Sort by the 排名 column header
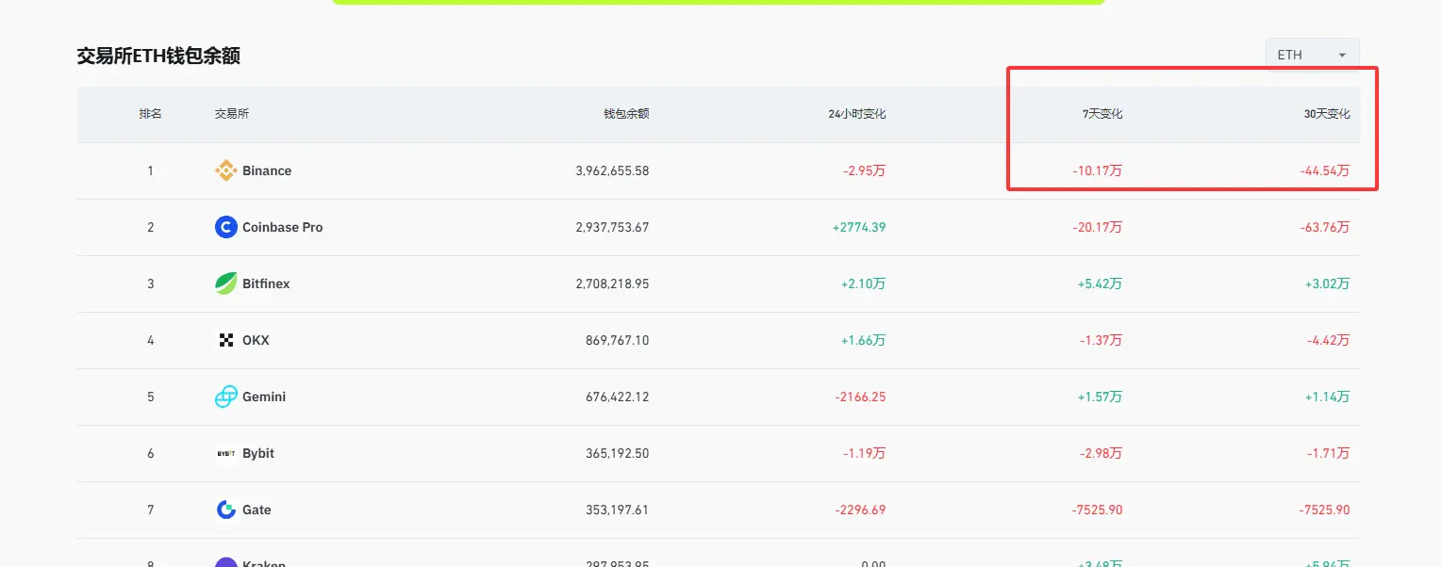 pos(151,114)
